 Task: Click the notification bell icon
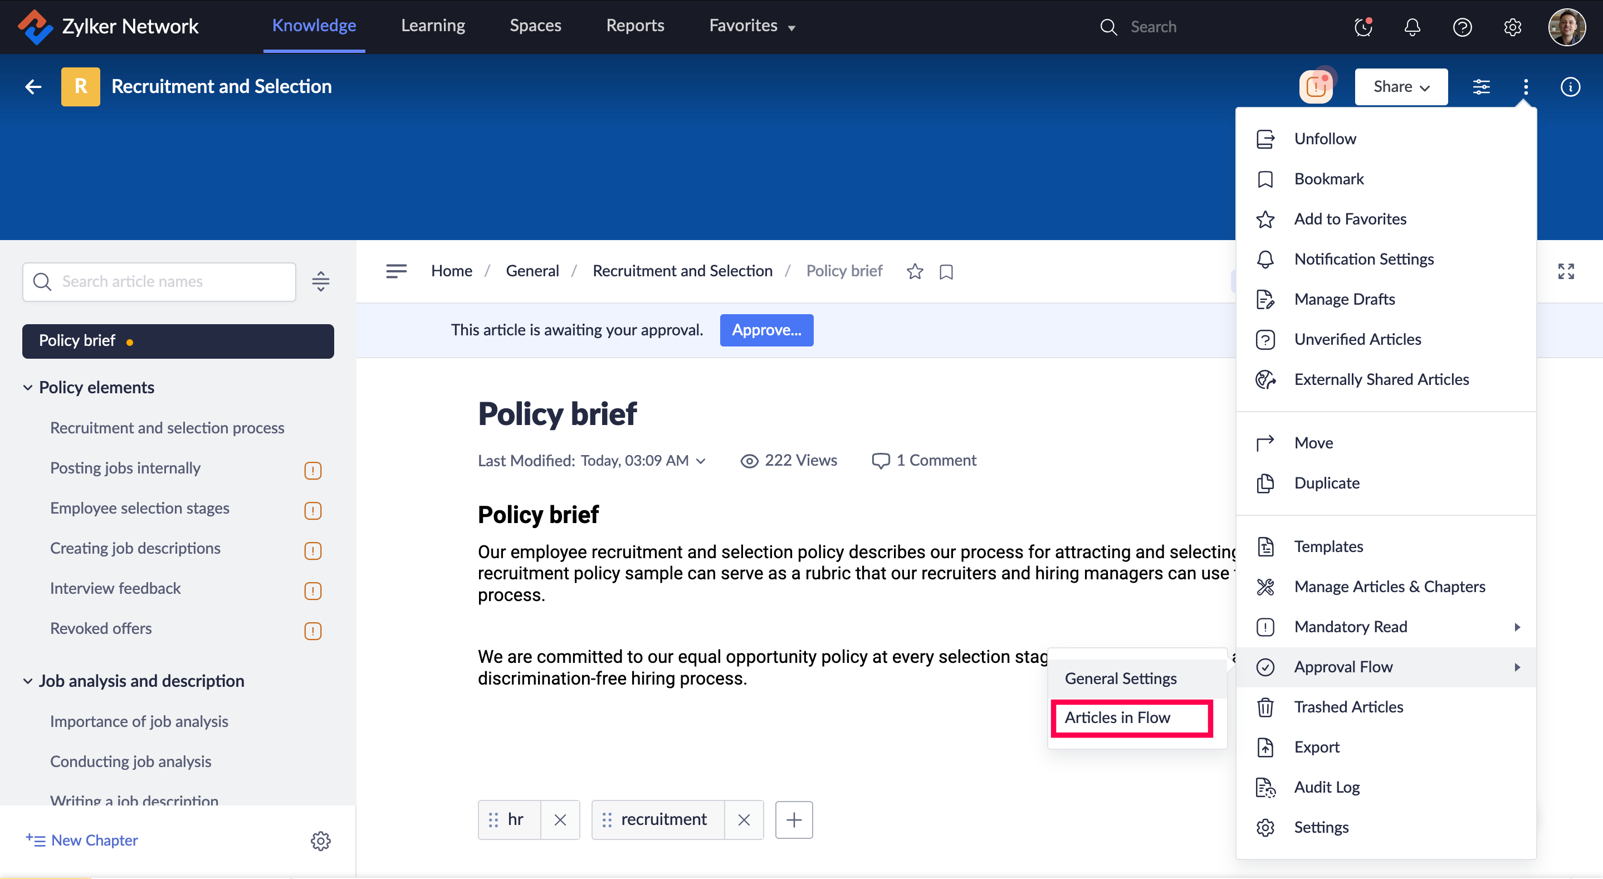pyautogui.click(x=1412, y=27)
